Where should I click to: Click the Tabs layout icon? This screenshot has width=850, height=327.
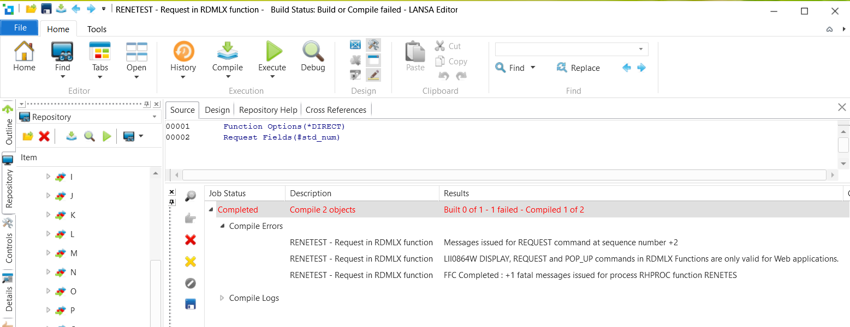click(x=100, y=51)
